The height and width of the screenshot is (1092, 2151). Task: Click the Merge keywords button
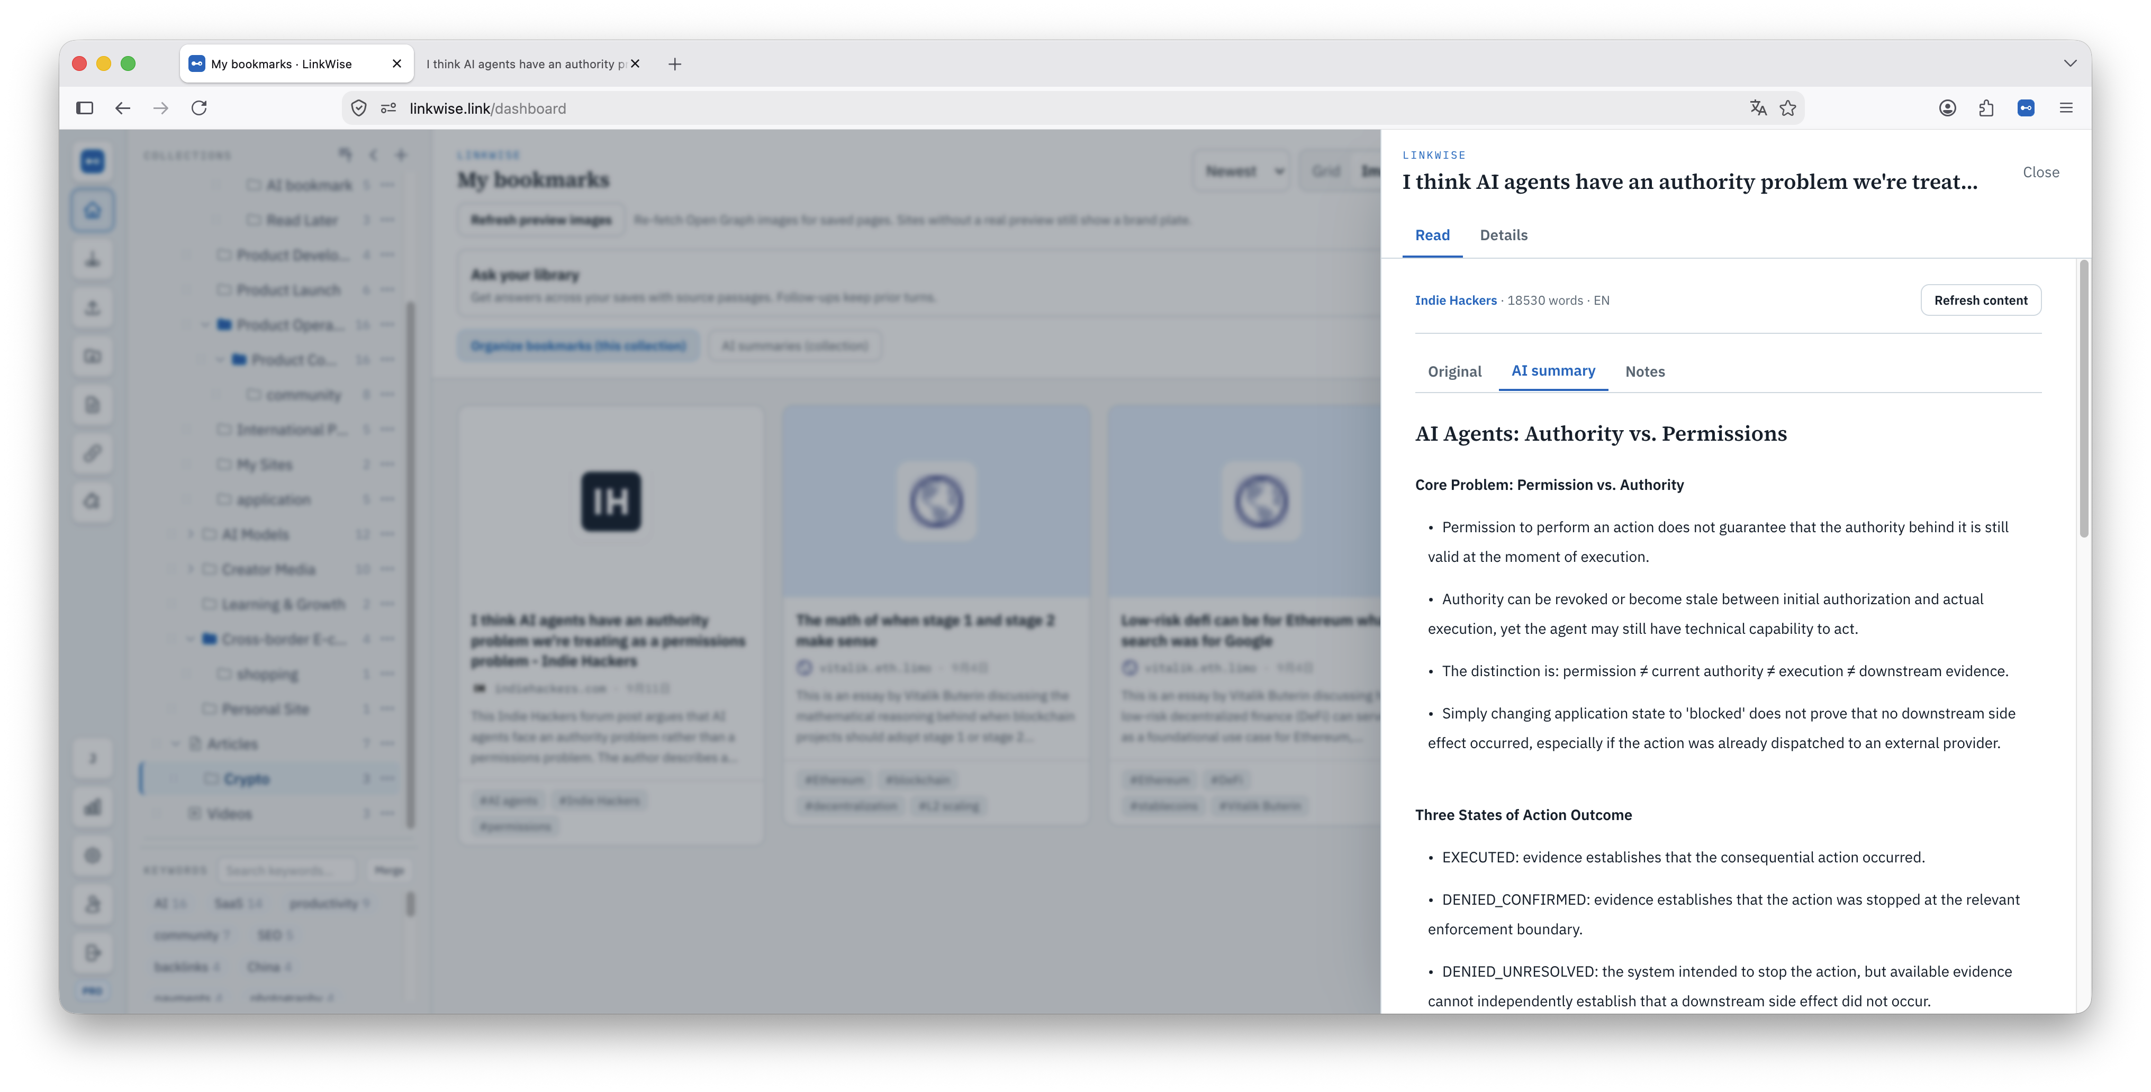pos(389,870)
